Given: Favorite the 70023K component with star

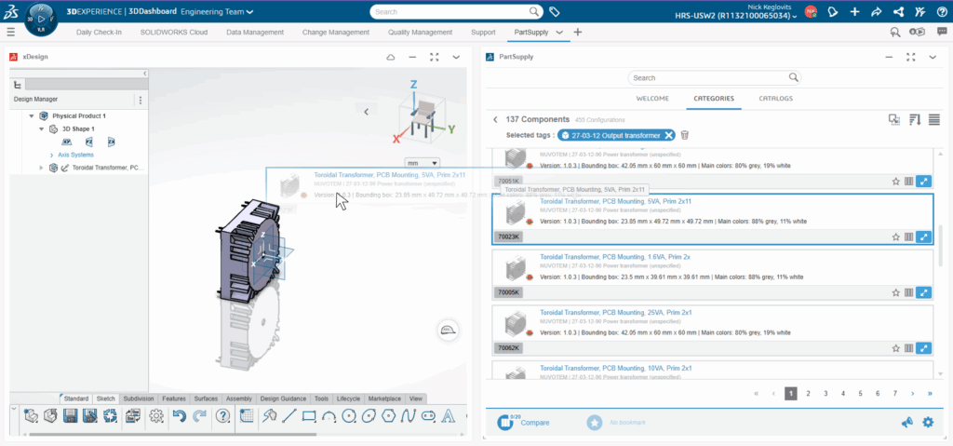Looking at the screenshot, I should coord(895,237).
